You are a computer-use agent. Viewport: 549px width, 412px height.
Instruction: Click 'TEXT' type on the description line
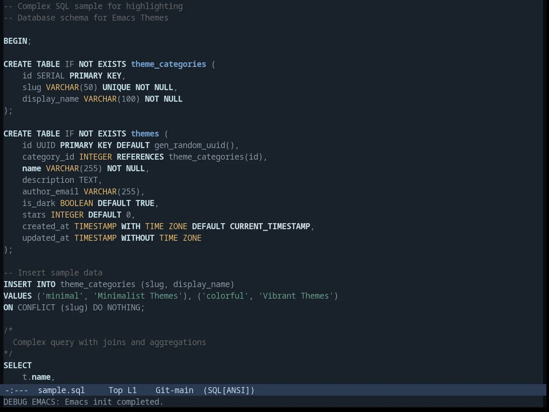coord(88,180)
